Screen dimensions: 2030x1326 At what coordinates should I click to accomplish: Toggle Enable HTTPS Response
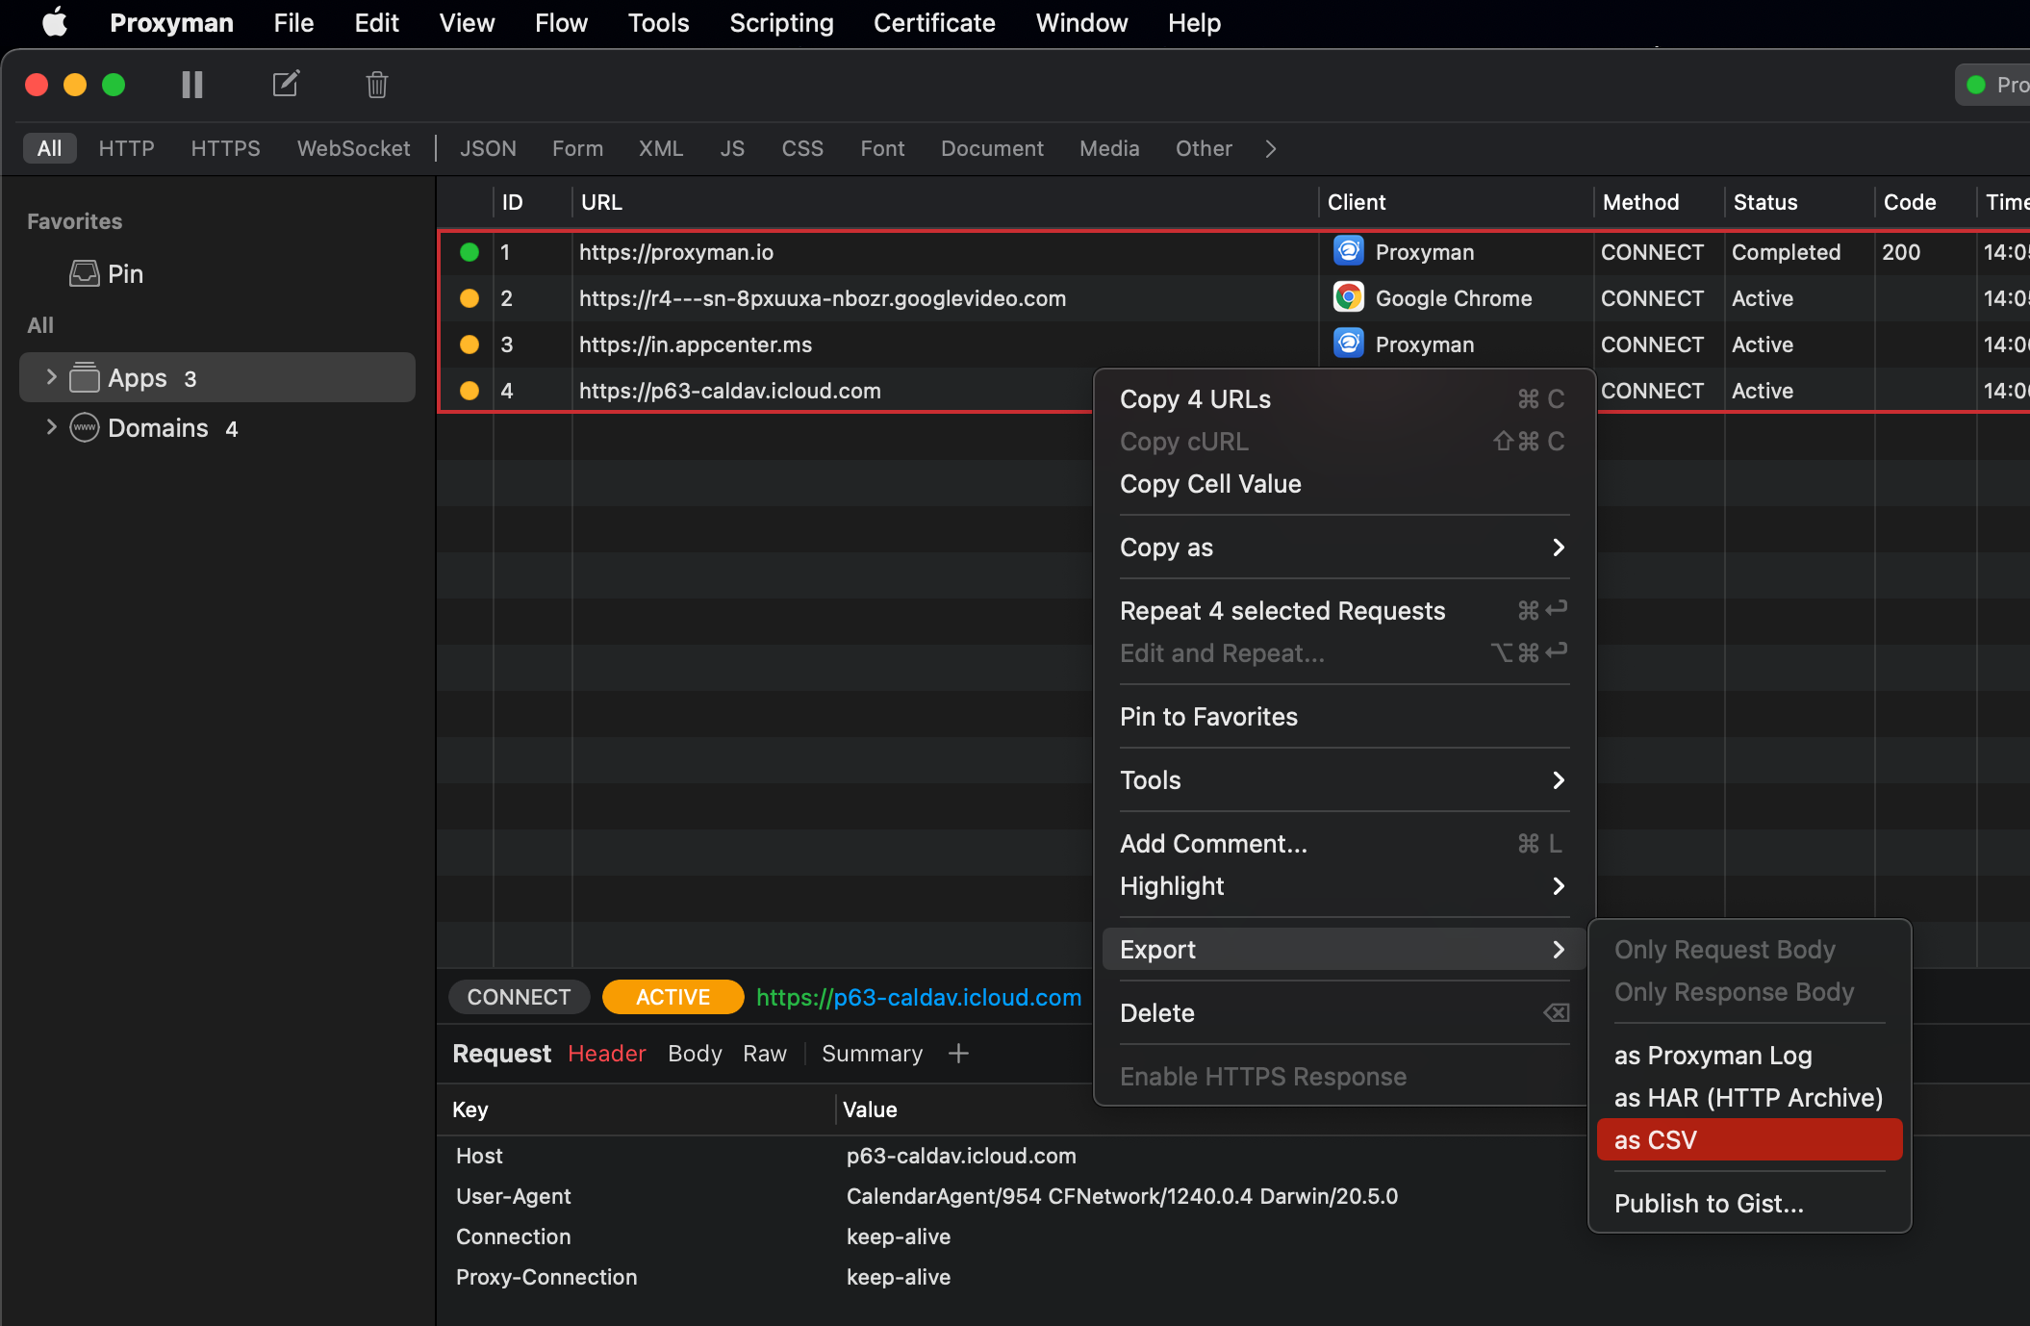1263,1076
